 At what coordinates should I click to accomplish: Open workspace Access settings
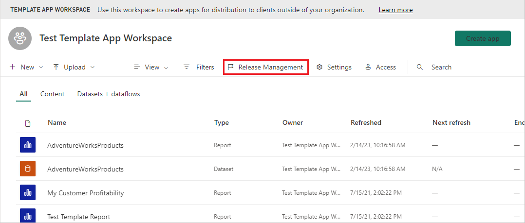[380, 68]
